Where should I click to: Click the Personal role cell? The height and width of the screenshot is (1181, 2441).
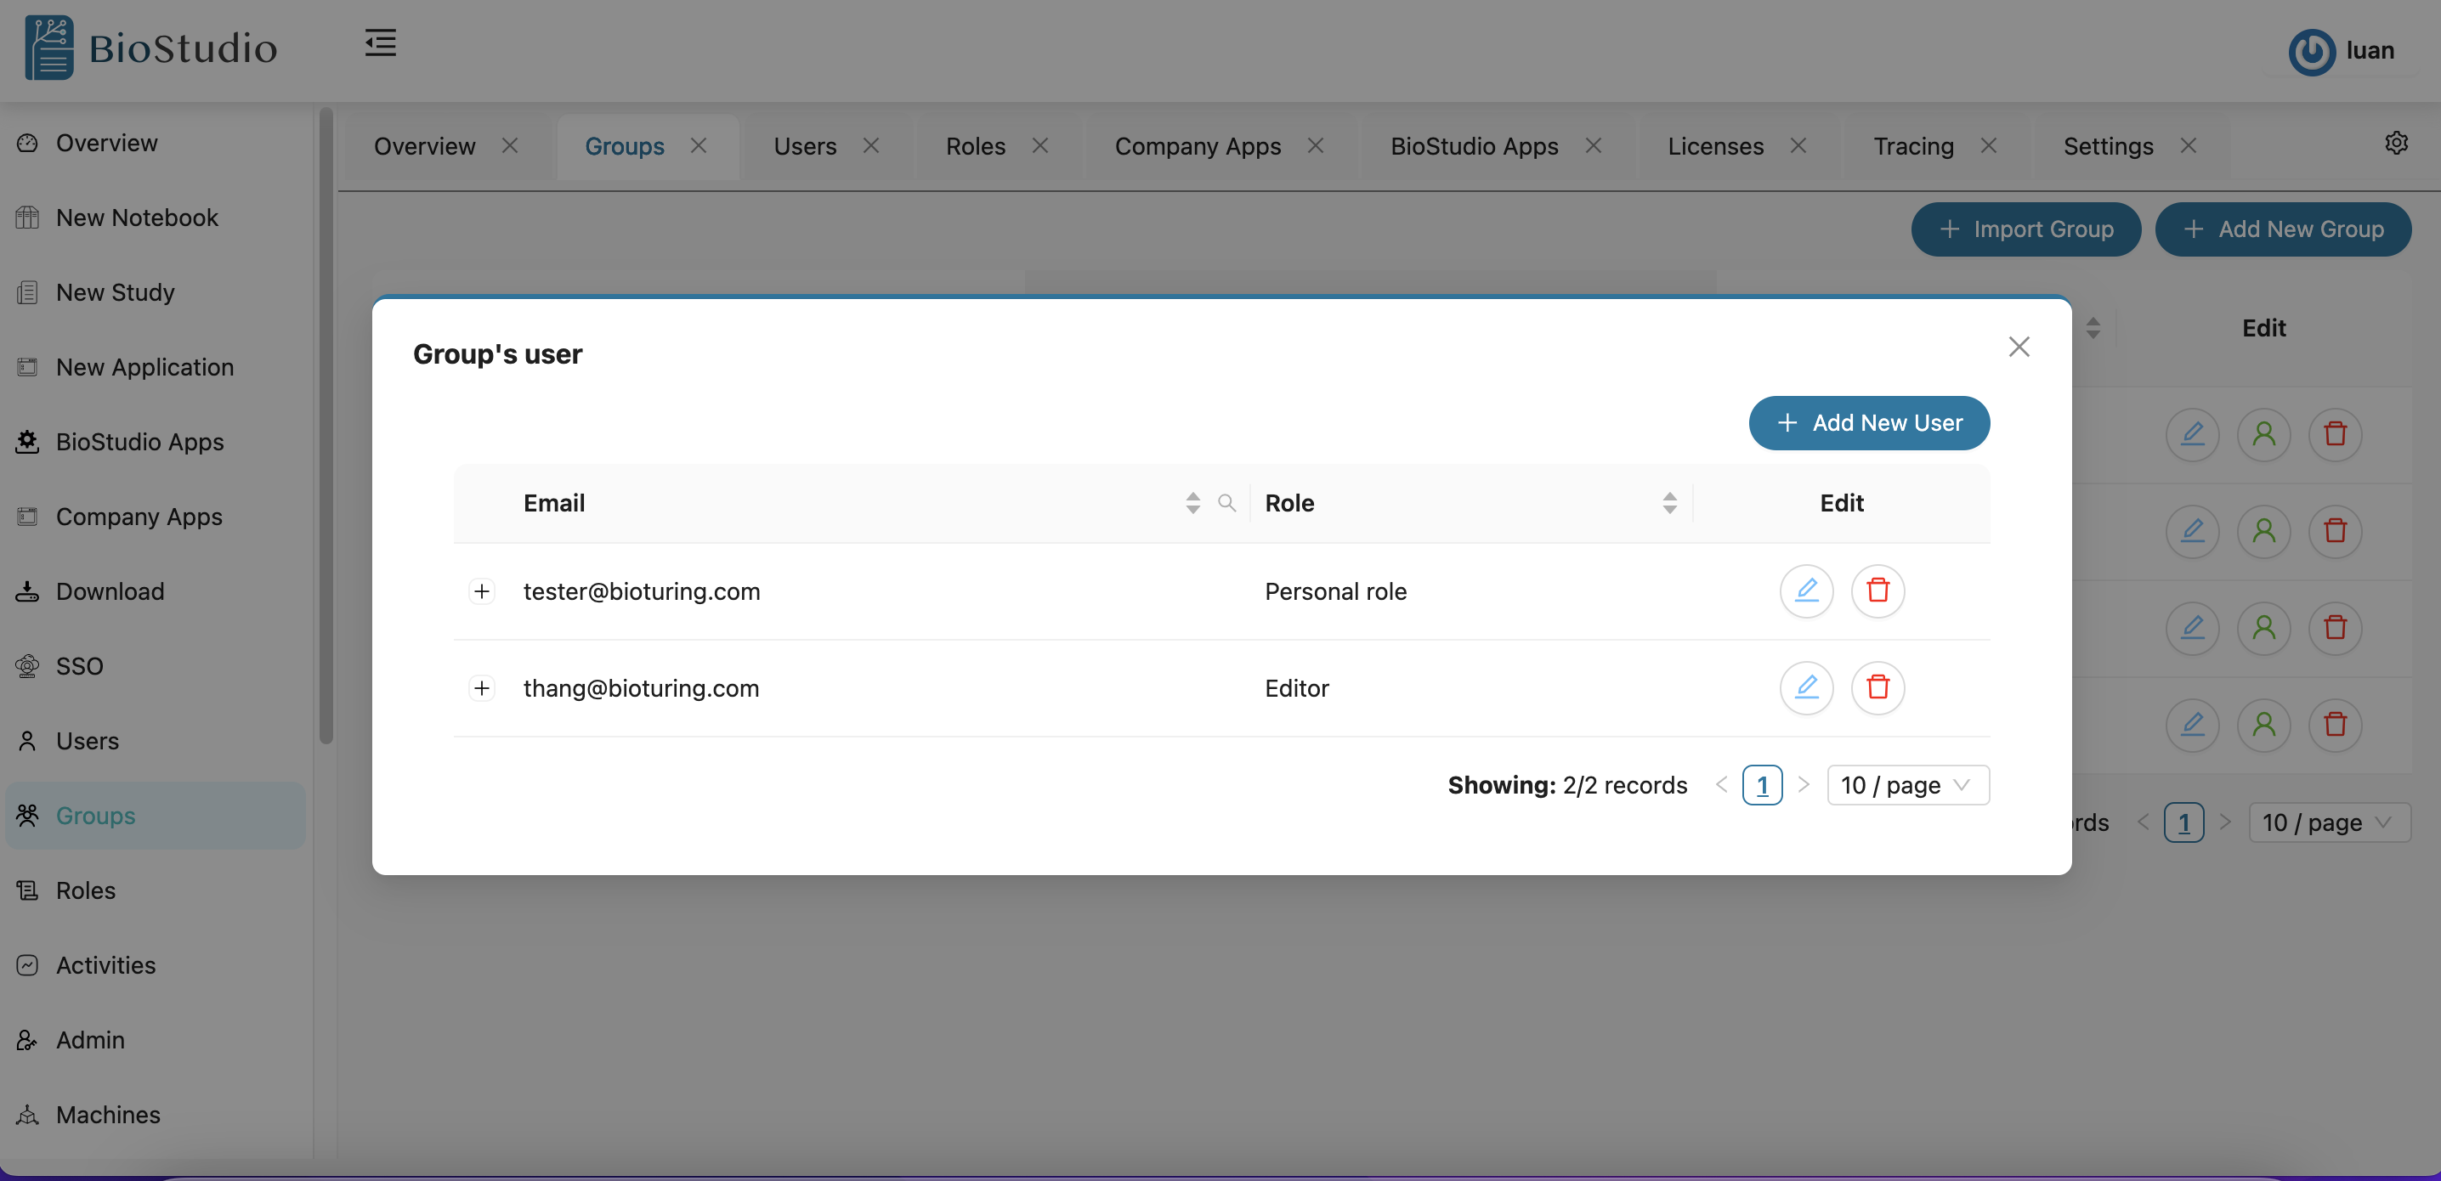click(1335, 592)
